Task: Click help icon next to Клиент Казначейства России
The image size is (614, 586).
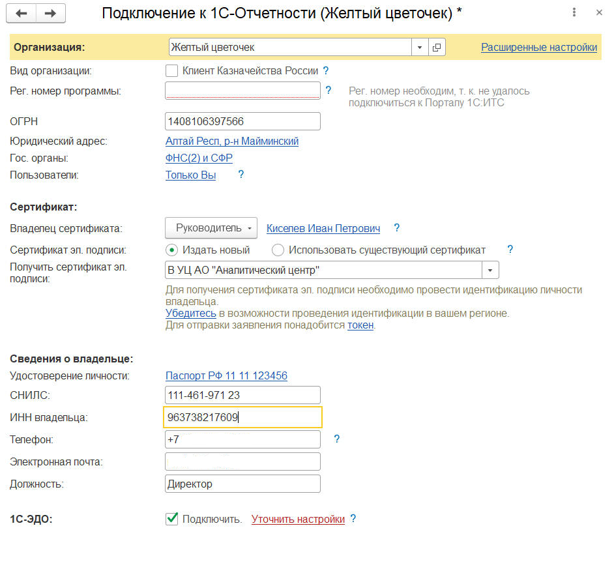Action: coord(326,70)
